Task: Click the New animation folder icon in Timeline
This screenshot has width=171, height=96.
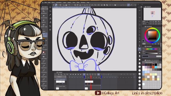Action: pos(87,74)
